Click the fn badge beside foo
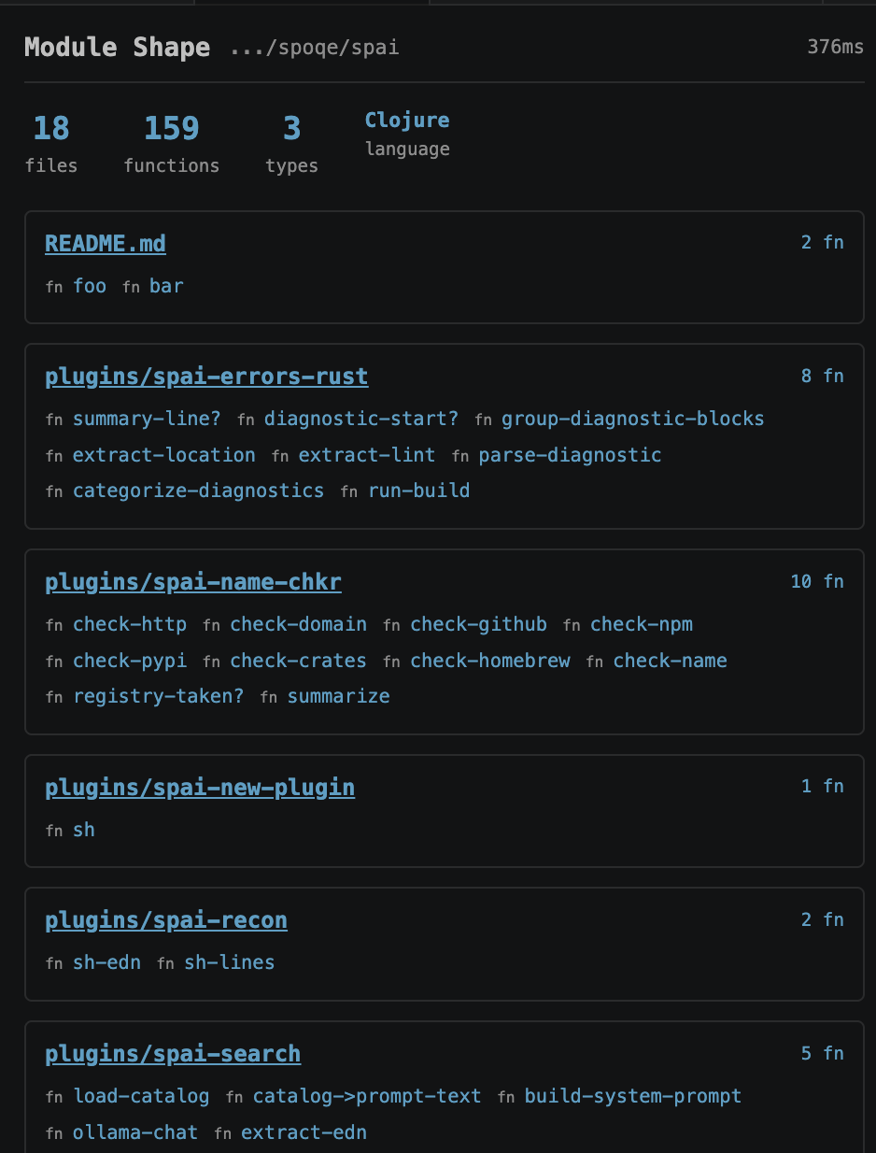 click(x=54, y=287)
